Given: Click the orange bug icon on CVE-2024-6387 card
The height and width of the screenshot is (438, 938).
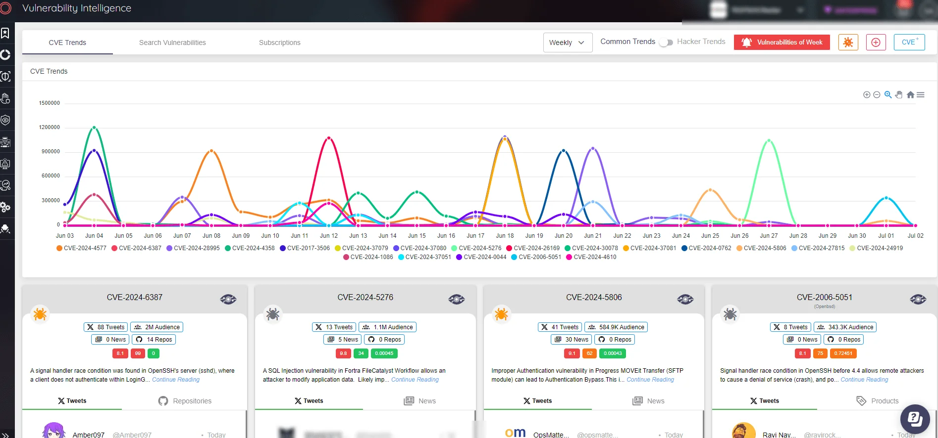Looking at the screenshot, I should click(x=40, y=314).
